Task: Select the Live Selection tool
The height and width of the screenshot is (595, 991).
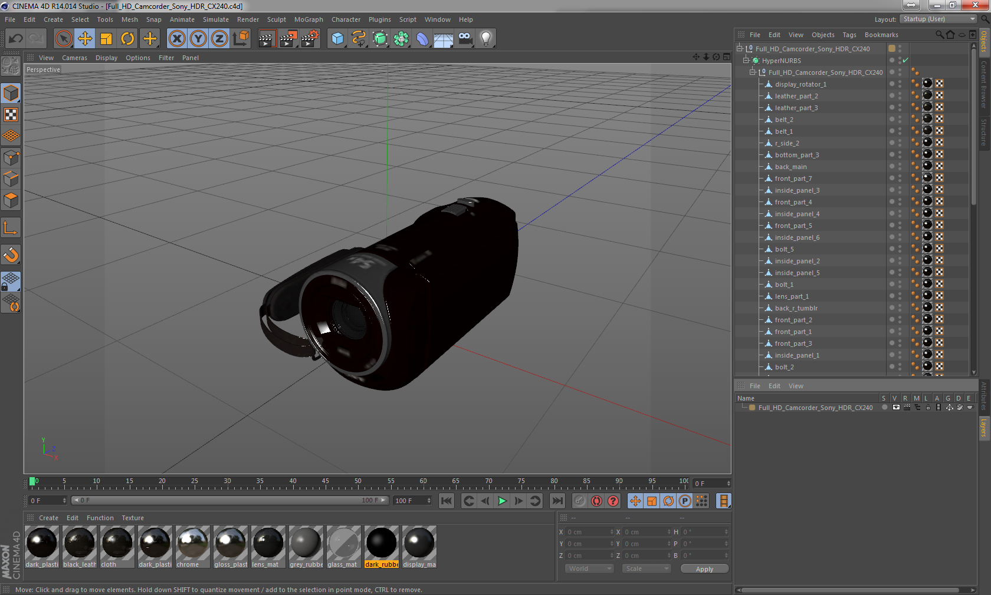Action: [64, 39]
